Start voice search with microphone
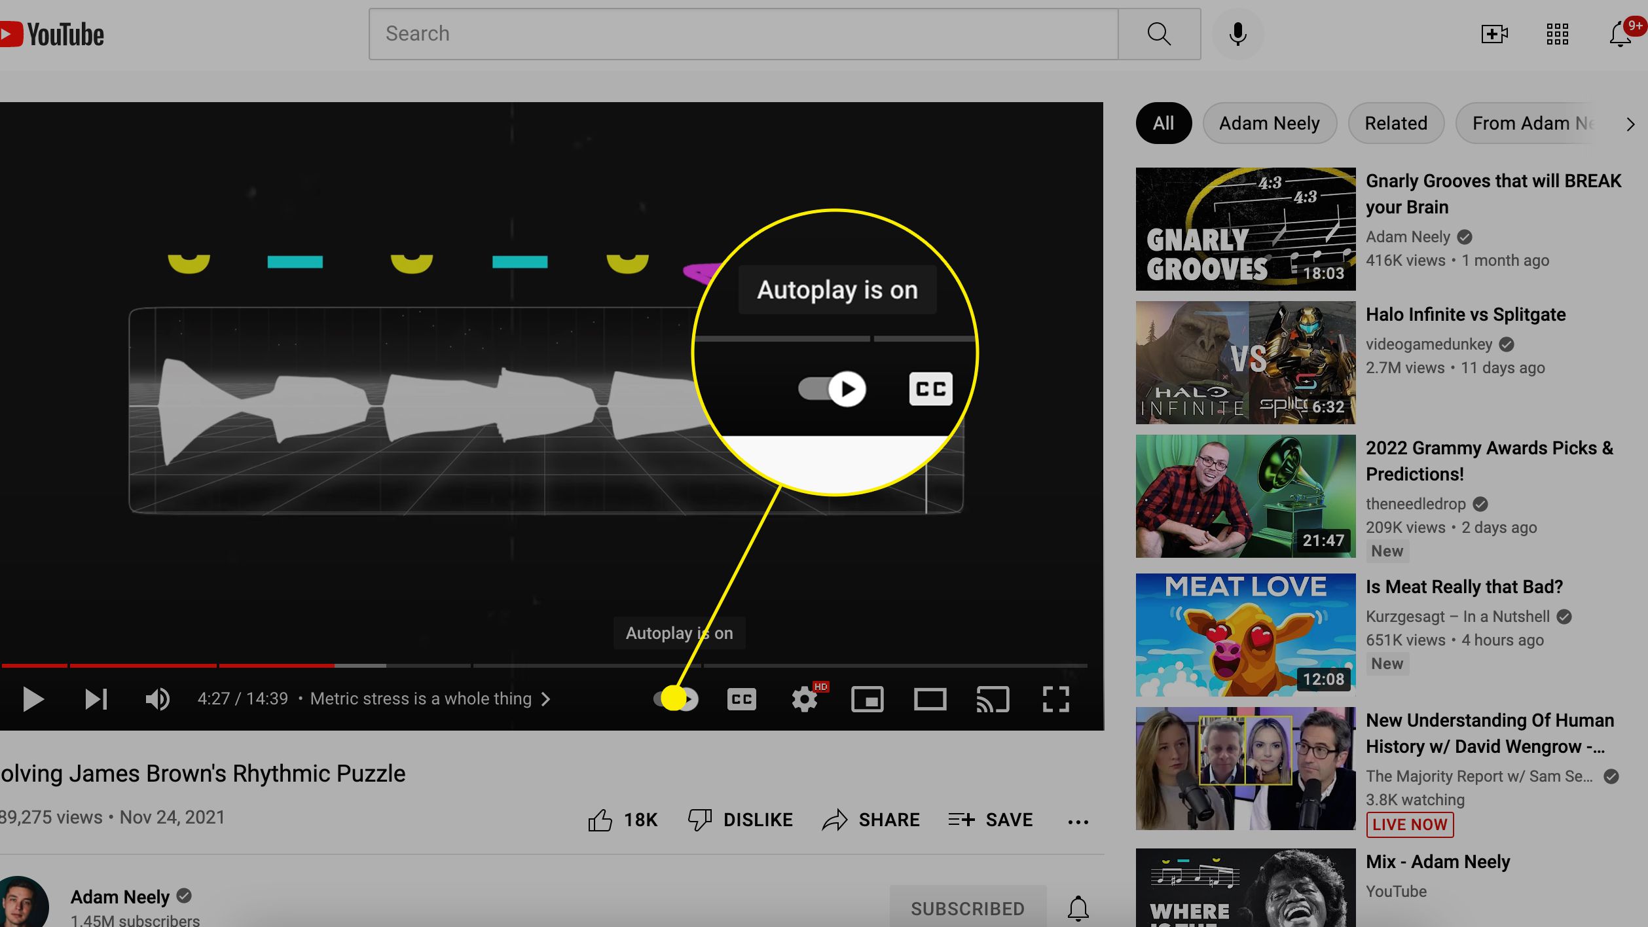The image size is (1648, 927). [1237, 34]
